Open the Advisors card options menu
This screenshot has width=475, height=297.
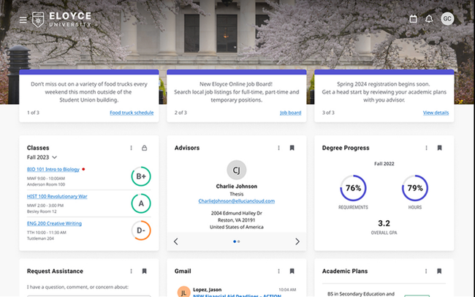click(278, 148)
